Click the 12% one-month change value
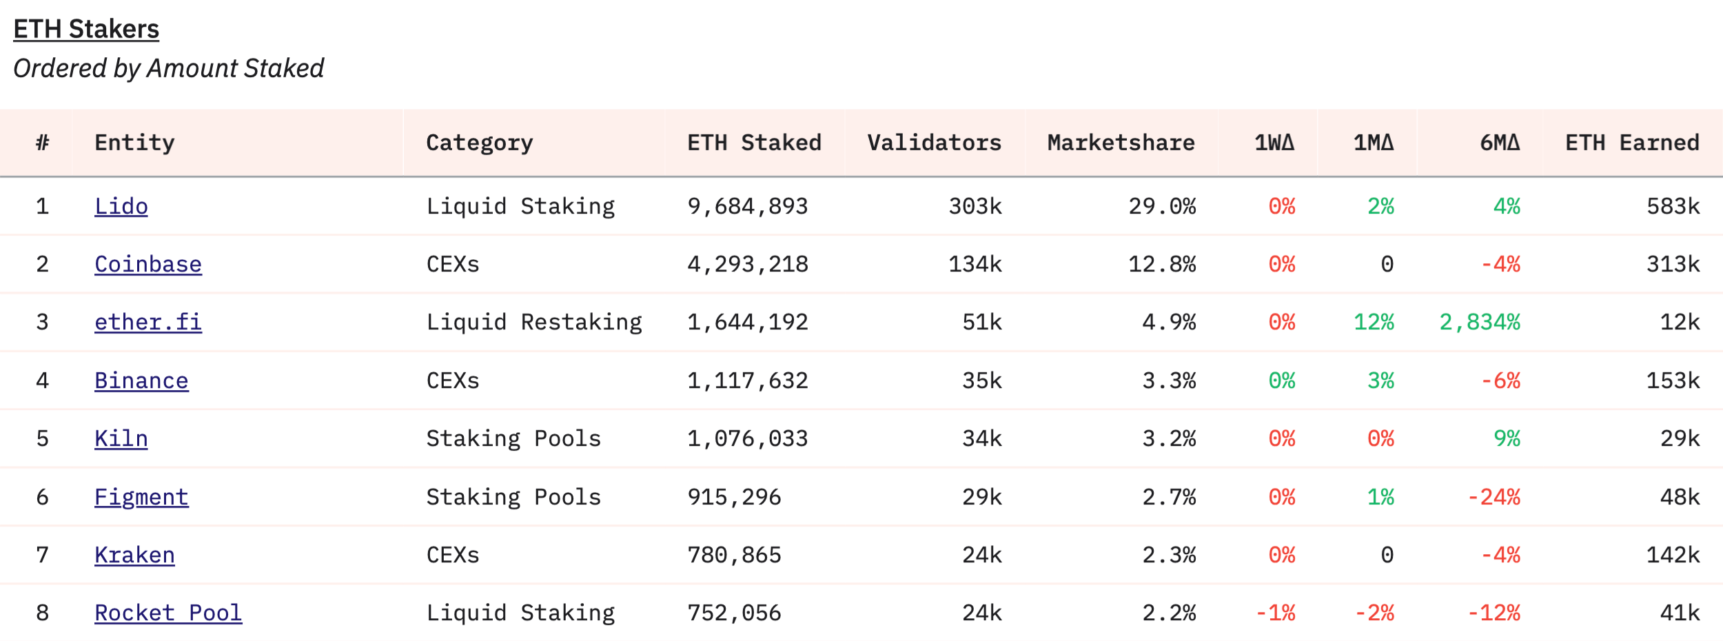The image size is (1723, 641). tap(1374, 322)
